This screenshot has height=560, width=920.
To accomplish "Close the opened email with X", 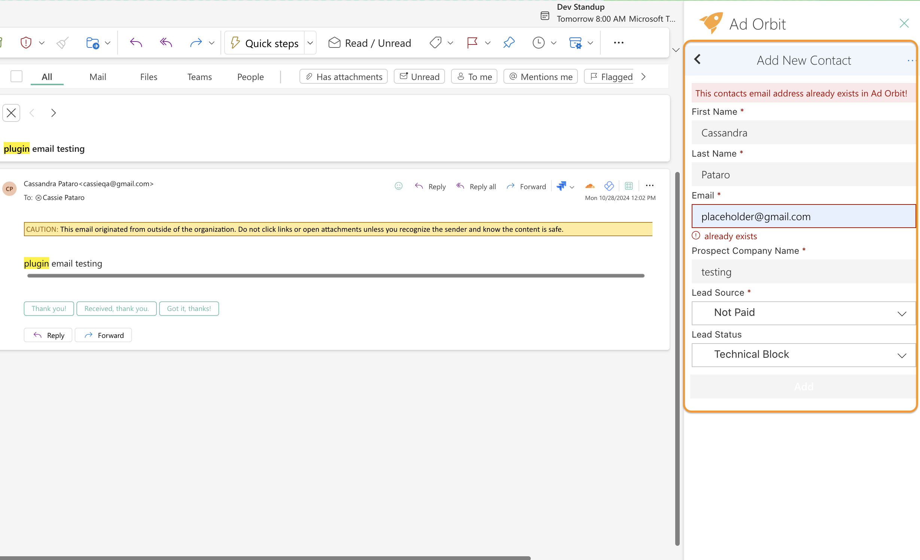I will pyautogui.click(x=11, y=113).
